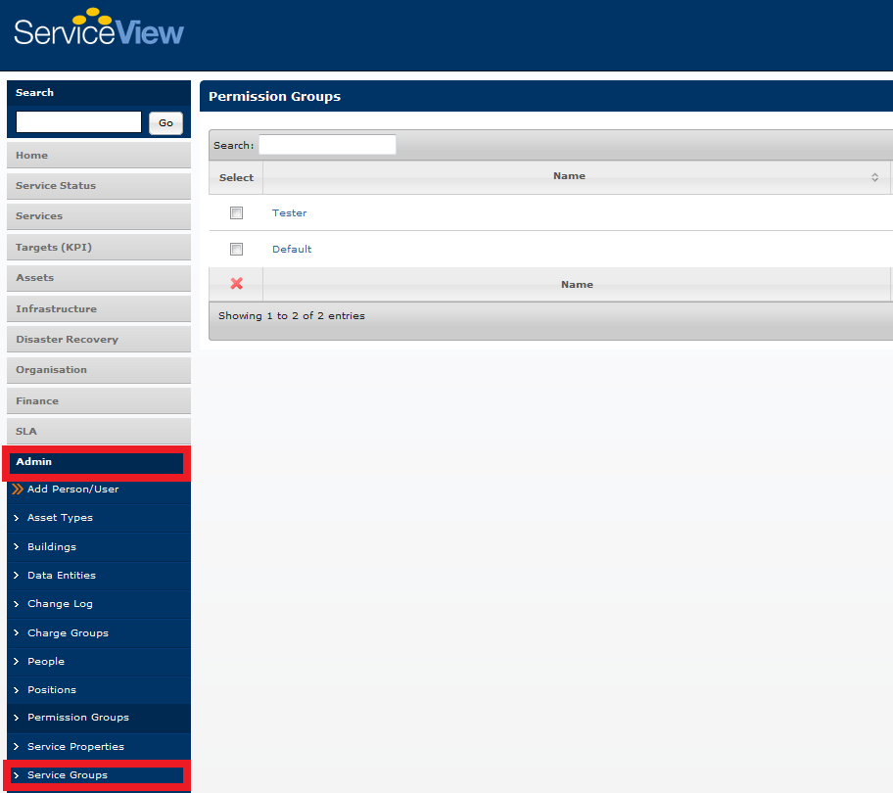Click the red X delete icon

236,284
